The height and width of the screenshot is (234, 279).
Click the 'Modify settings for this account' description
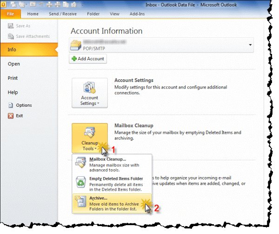(171, 90)
